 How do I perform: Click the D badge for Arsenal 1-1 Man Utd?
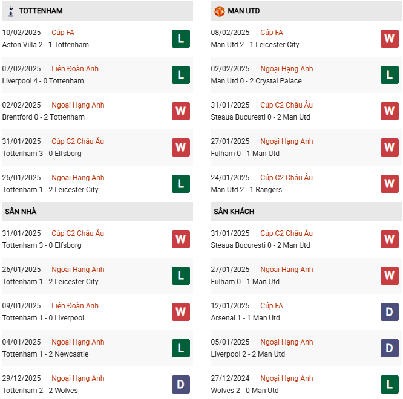click(x=389, y=312)
